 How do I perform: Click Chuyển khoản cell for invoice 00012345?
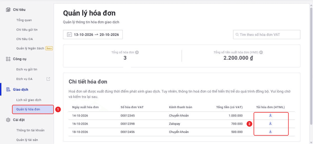pos(179,116)
